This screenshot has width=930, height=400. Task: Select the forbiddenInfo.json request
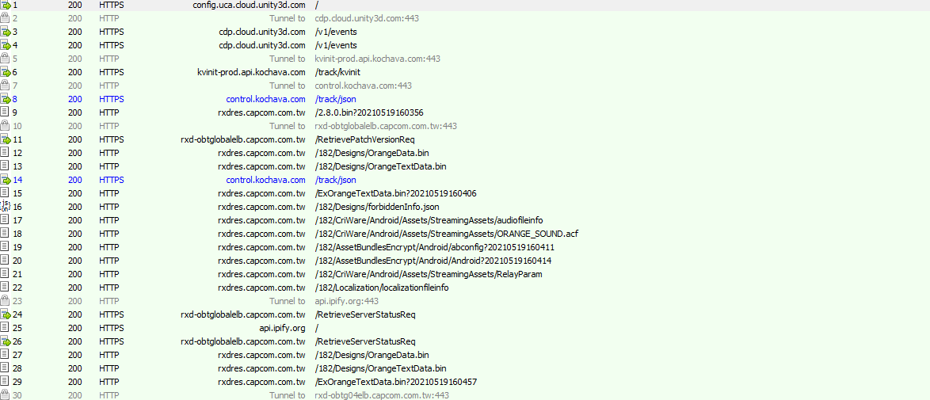click(377, 207)
